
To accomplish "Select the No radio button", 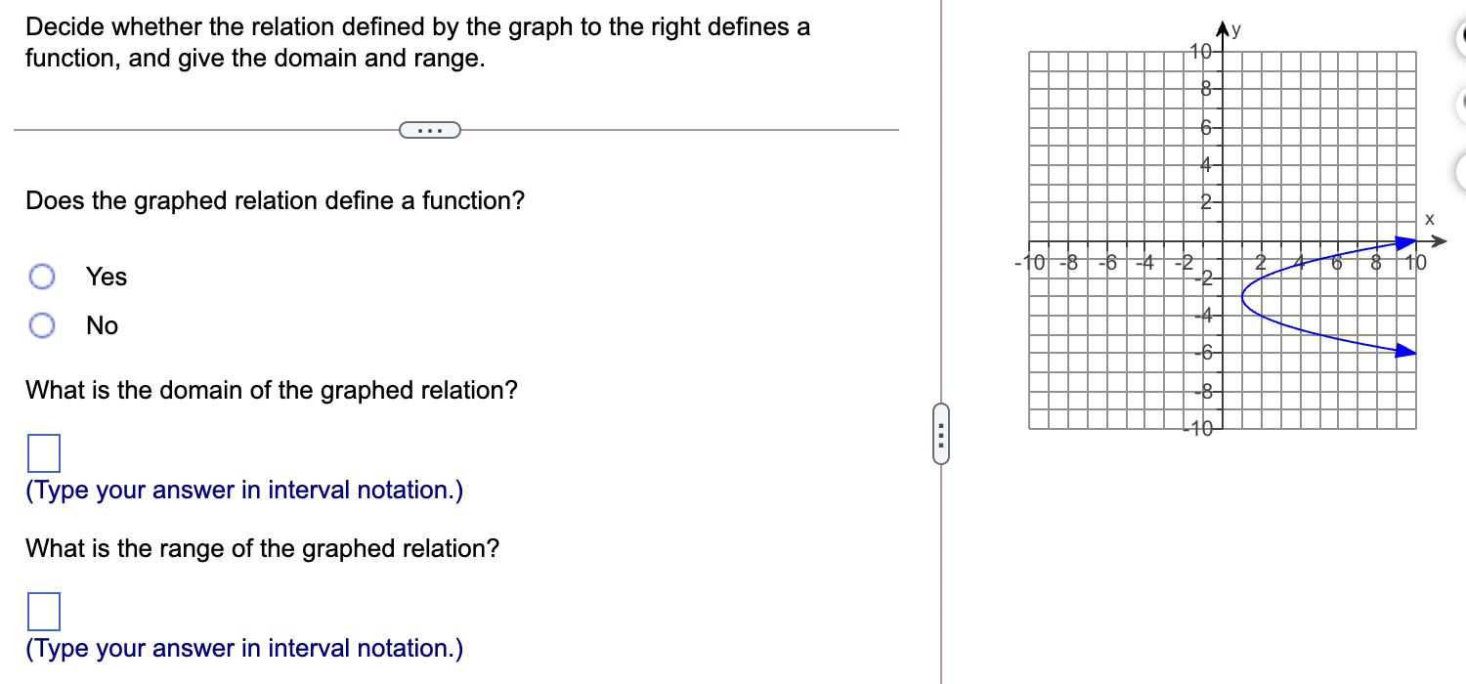I will 41,324.
